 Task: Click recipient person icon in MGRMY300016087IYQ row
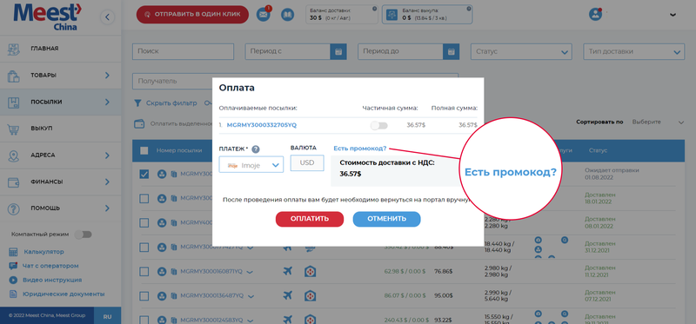(x=162, y=271)
